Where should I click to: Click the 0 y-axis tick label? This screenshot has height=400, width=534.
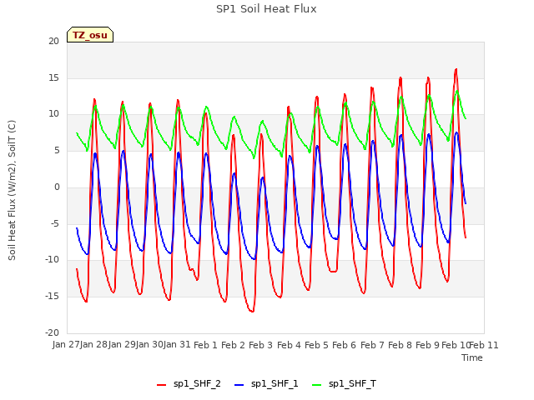pos(57,187)
